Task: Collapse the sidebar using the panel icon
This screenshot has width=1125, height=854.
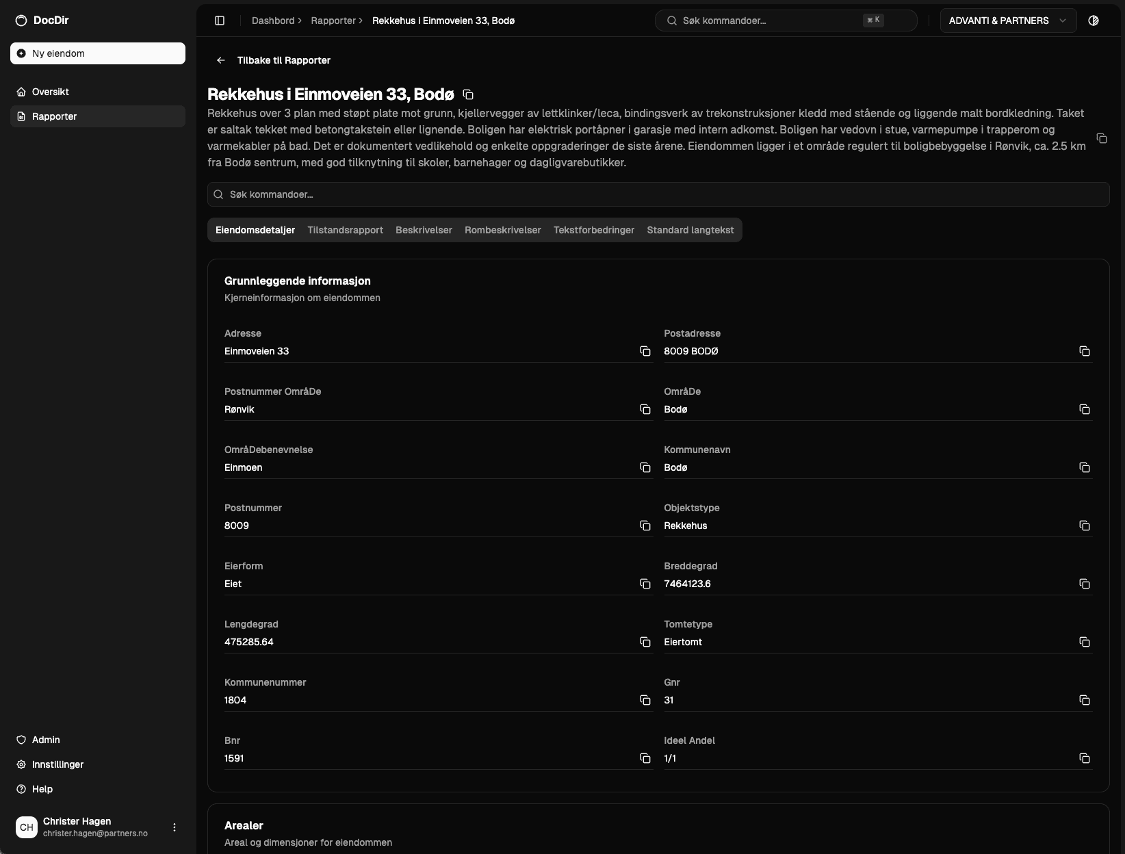Action: 220,21
